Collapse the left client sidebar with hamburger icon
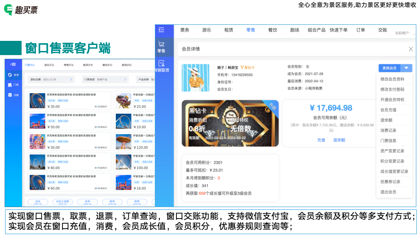This screenshot has width=420, height=236. click(x=13, y=64)
